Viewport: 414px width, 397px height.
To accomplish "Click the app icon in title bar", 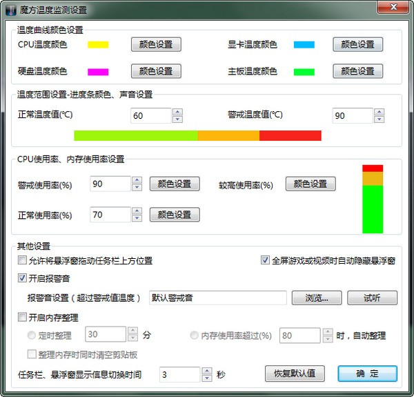I will (10, 9).
